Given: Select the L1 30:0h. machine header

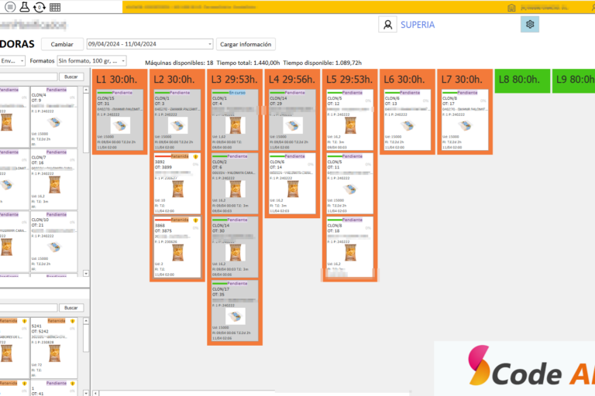Looking at the screenshot, I should 119,79.
